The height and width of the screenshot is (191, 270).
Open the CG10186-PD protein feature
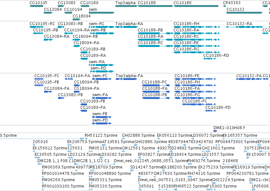click(210, 111)
